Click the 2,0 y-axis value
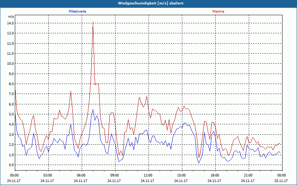The width and height of the screenshot is (297, 185). 12,145
